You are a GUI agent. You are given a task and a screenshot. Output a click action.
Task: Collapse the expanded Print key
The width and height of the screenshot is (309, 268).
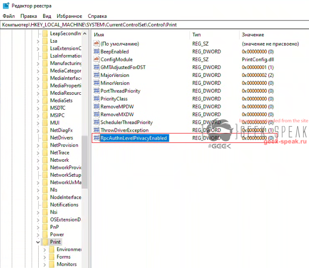pyautogui.click(x=38, y=242)
